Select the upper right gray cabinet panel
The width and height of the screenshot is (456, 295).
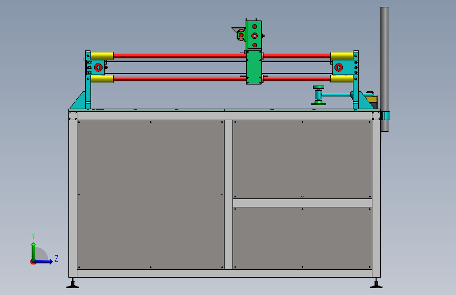[302, 160]
